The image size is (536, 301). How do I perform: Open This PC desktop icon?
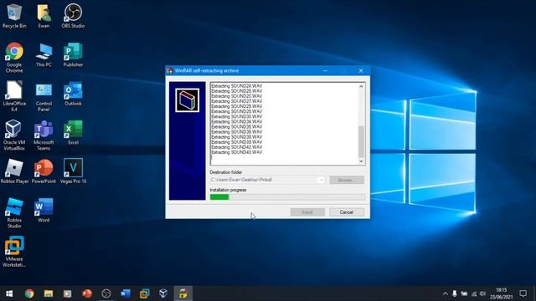pos(44,54)
